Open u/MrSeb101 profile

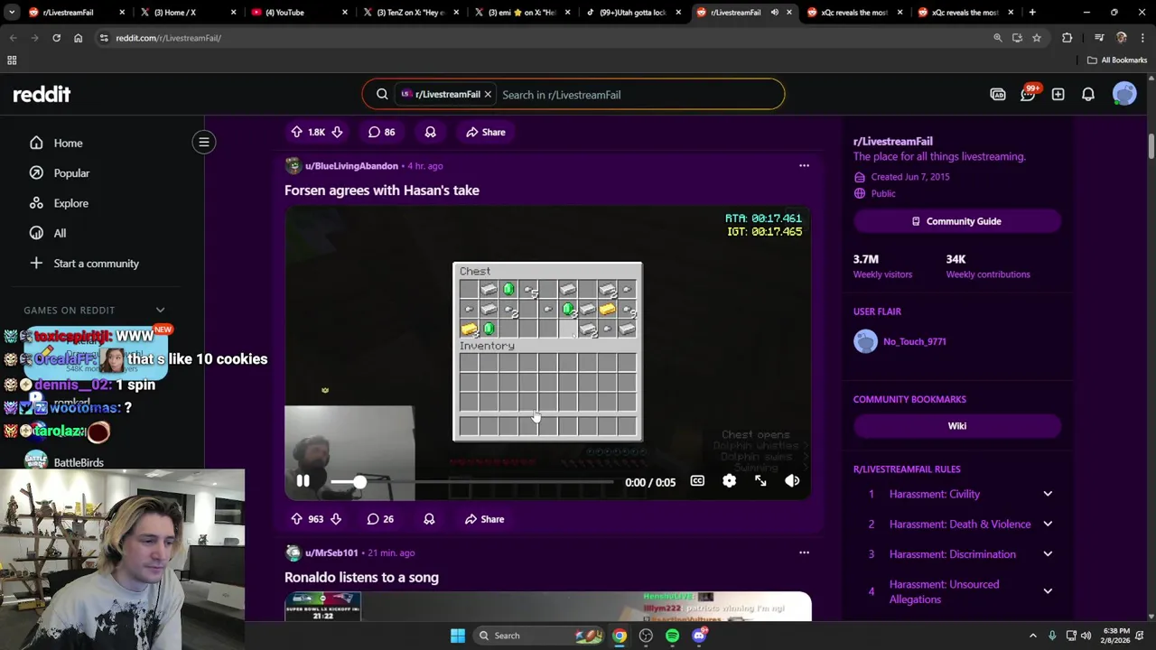[x=331, y=552]
